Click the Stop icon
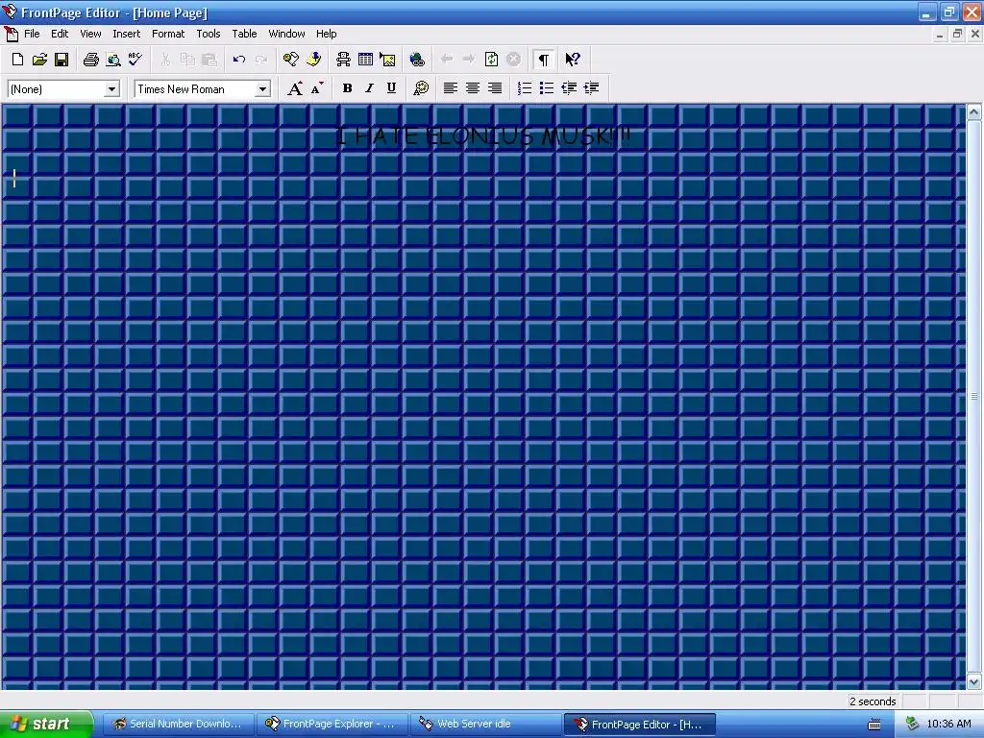984x738 pixels. coord(513,60)
